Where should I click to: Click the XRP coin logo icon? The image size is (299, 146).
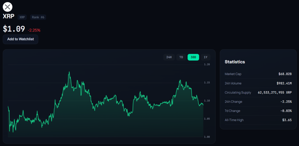[7, 7]
